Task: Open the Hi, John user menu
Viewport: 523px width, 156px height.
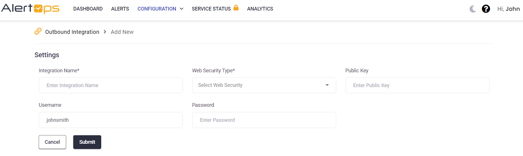Action: coord(508,9)
